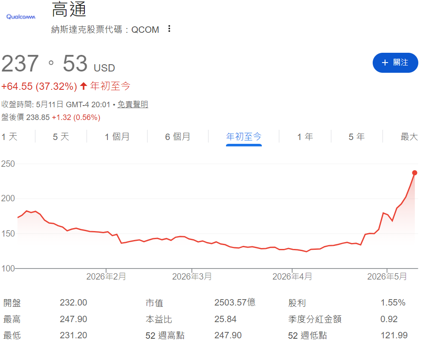Screen dimensions: 423x340
Task: Click the 2026年3月 axis label
Action: [x=192, y=277]
